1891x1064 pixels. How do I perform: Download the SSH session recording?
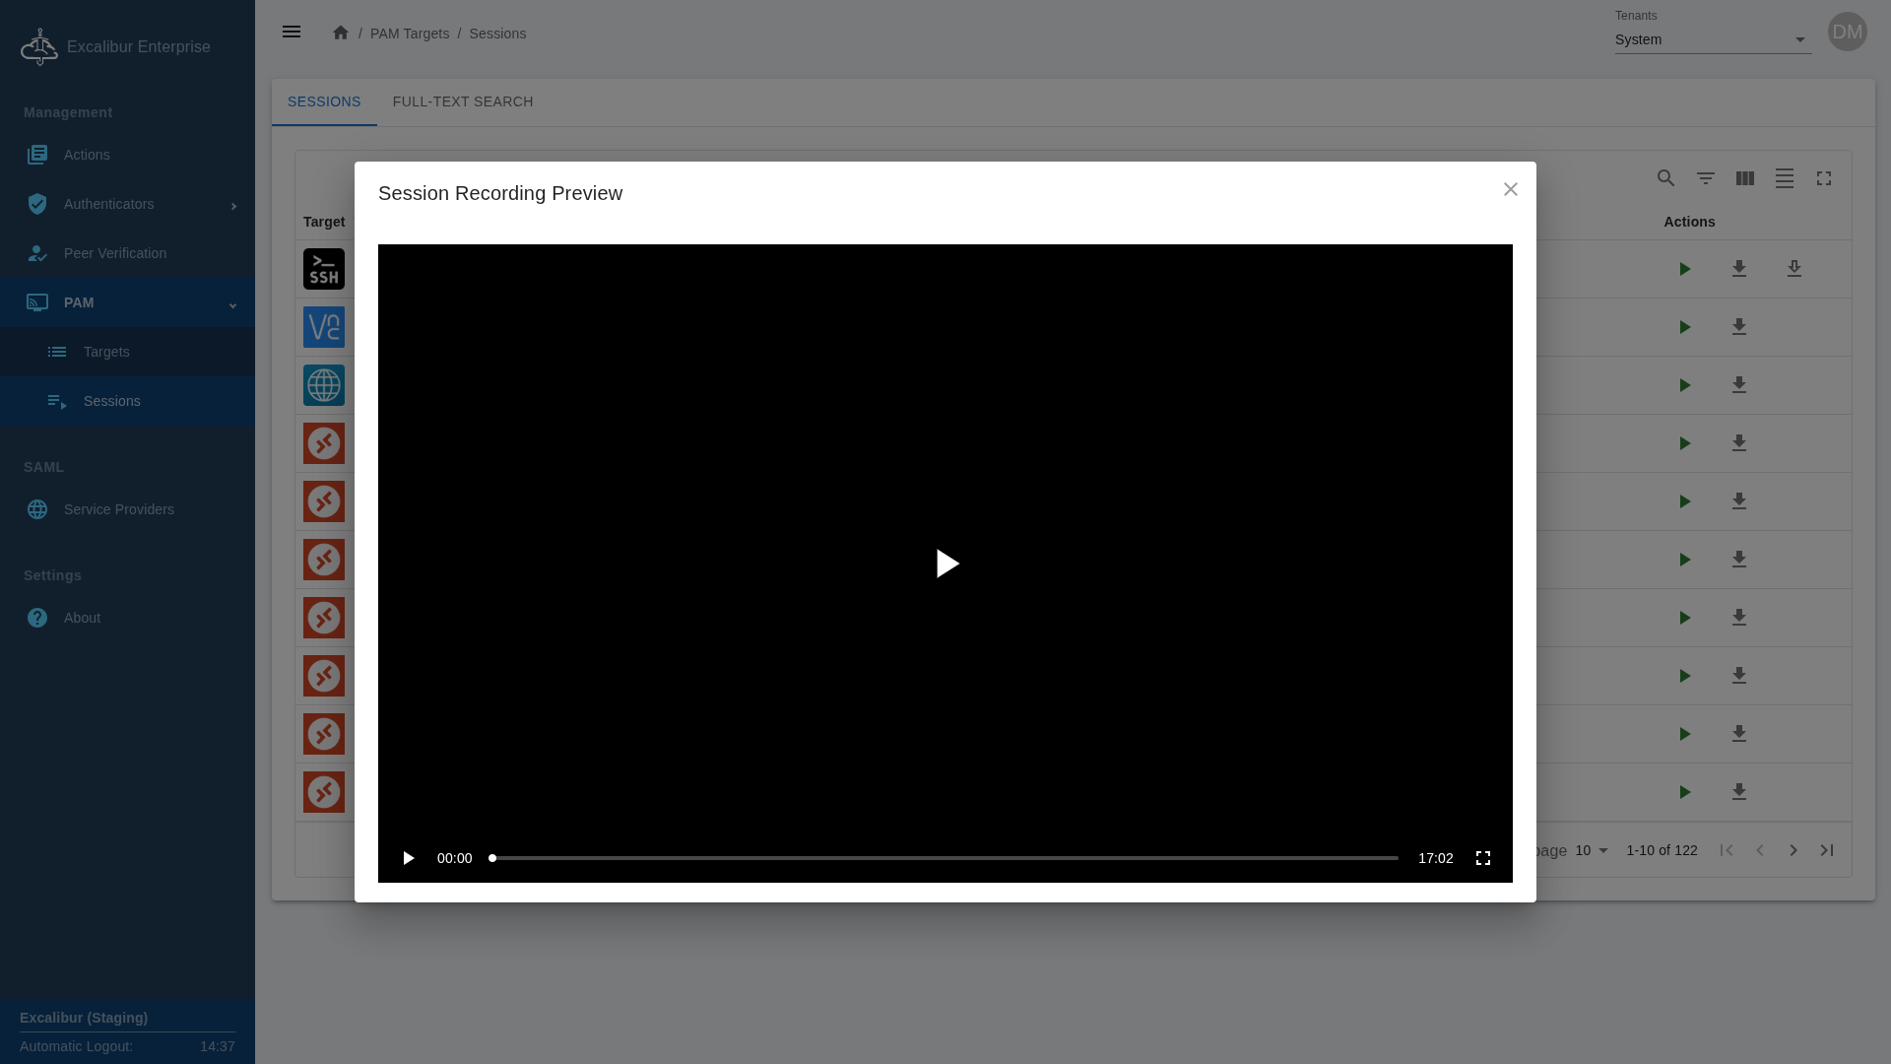(x=1738, y=269)
